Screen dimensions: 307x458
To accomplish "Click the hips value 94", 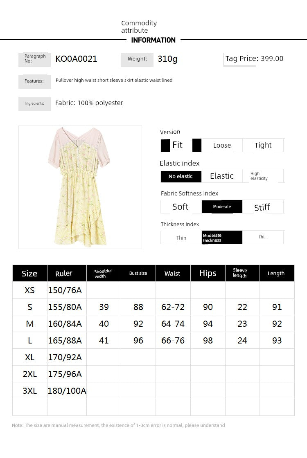I will click(x=208, y=323).
